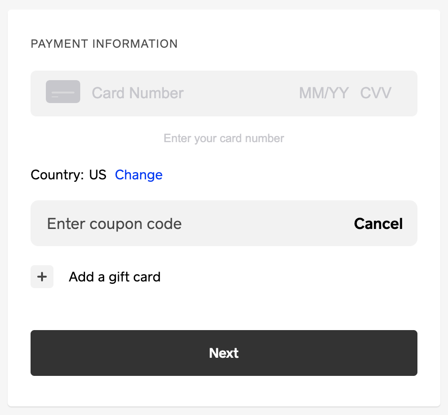Click the Enter your card number hint
This screenshot has width=448, height=415.
(224, 138)
